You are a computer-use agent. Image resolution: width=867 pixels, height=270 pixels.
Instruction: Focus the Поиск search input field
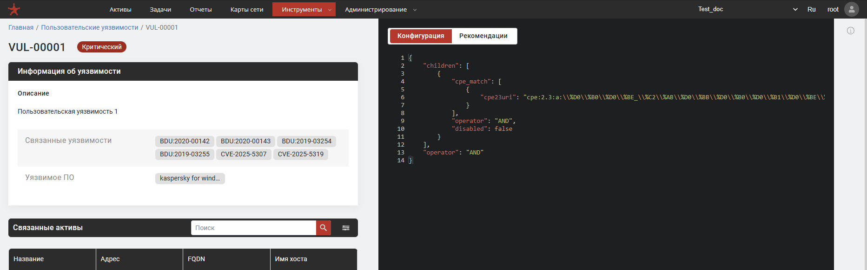[x=253, y=228]
